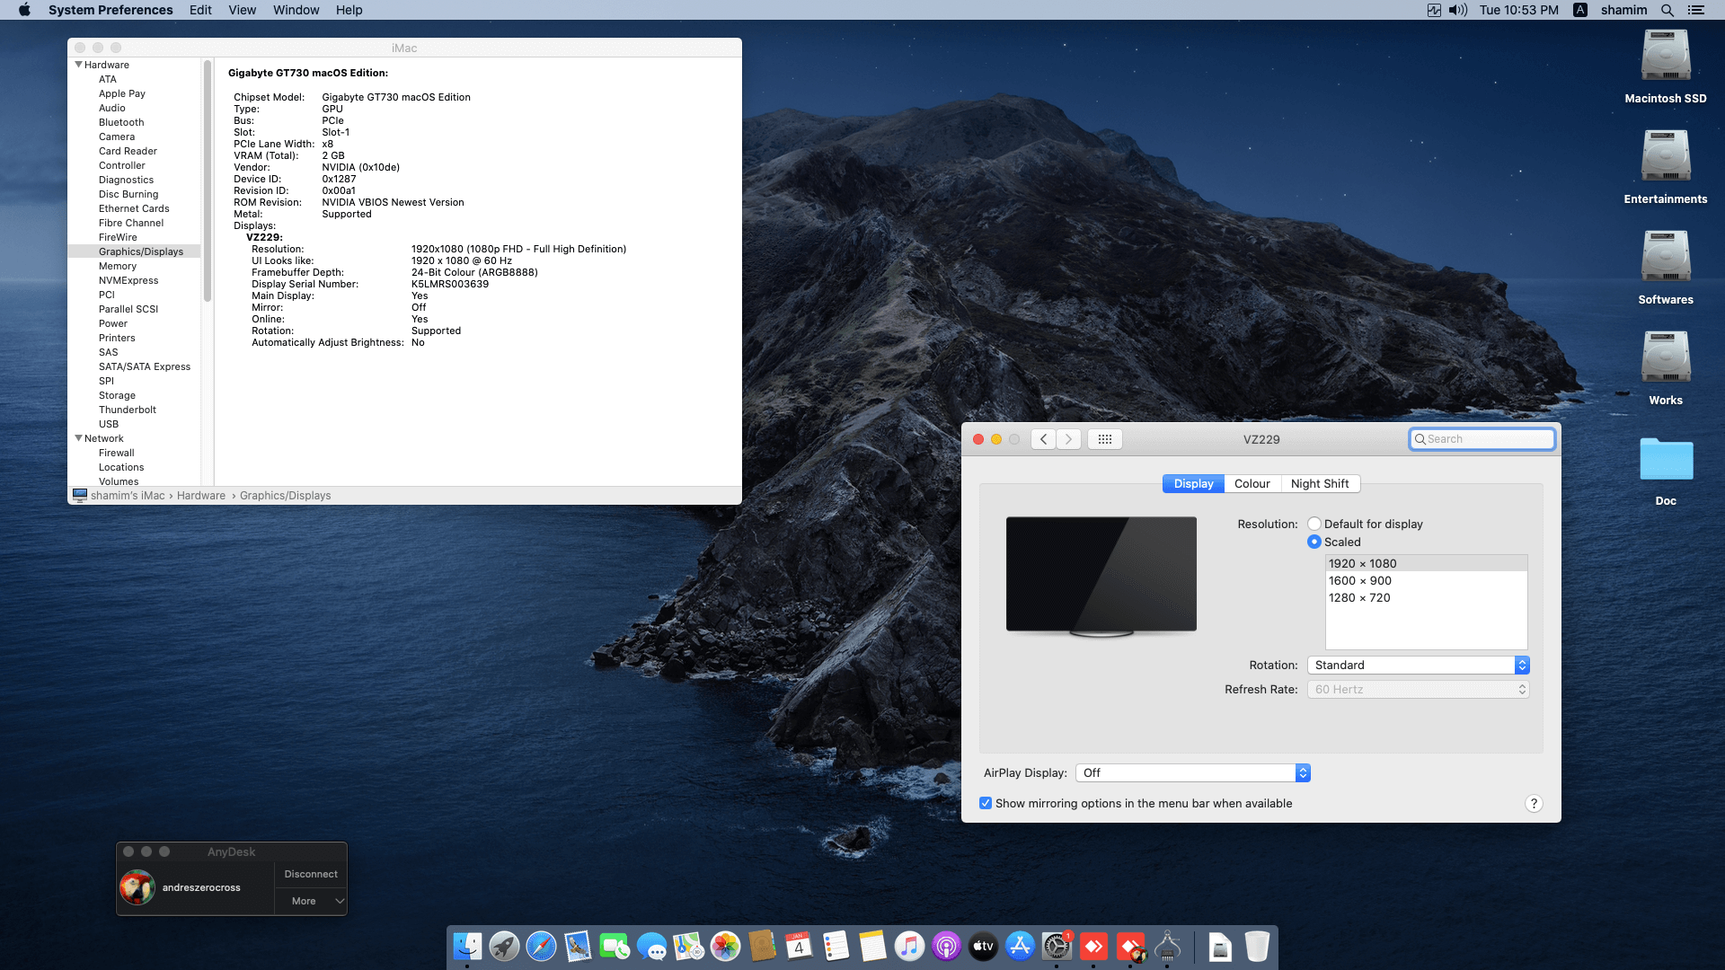Select Default for display resolution option
This screenshot has width=1725, height=970.
[1314, 524]
